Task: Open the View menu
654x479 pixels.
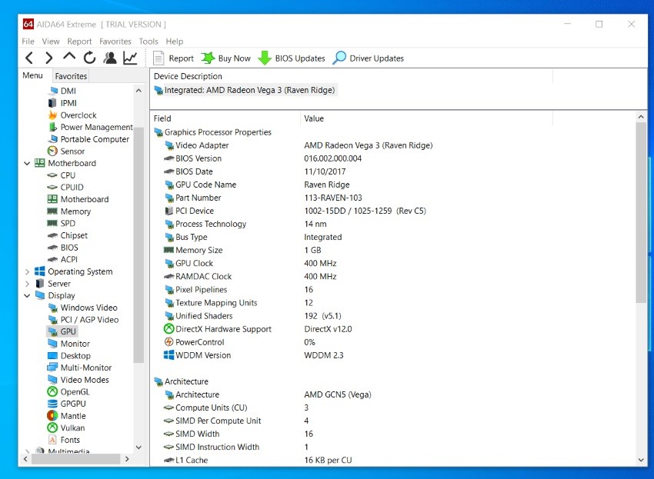Action: [51, 42]
